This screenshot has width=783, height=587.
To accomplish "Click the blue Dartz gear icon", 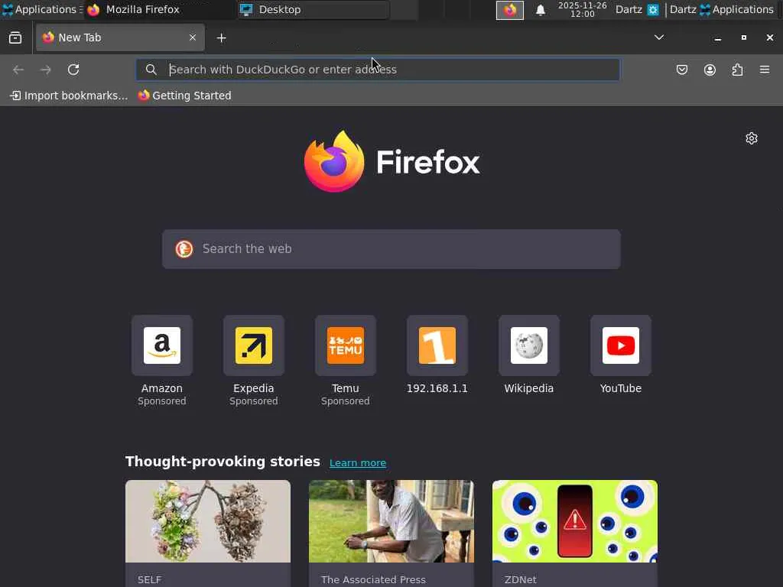I will click(x=653, y=9).
